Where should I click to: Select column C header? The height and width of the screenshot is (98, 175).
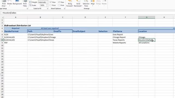click(x=63, y=17)
